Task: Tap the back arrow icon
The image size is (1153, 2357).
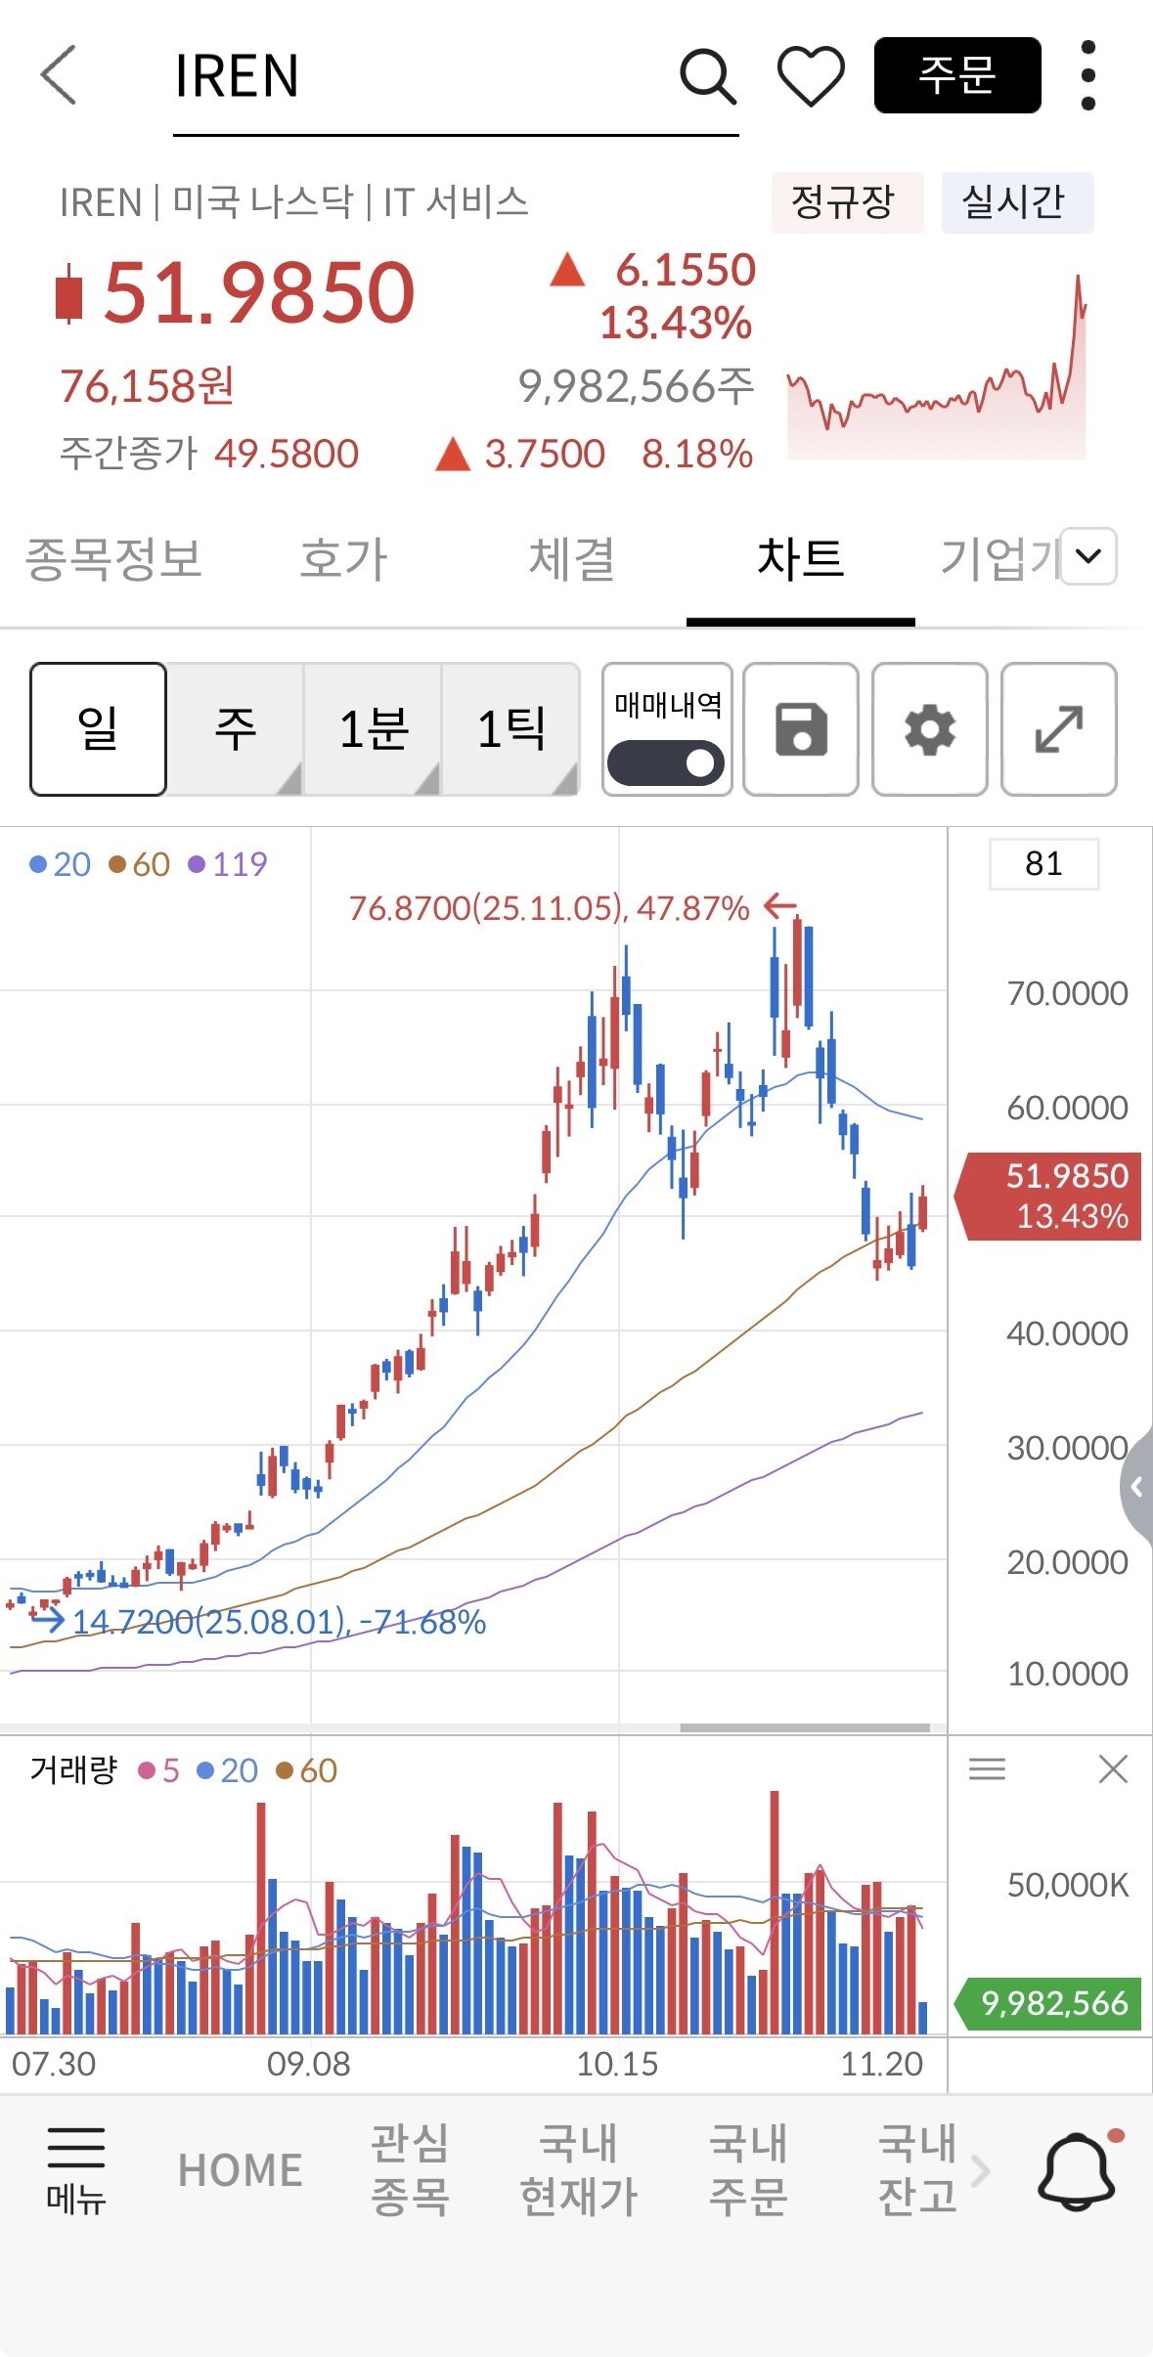Action: 59,75
